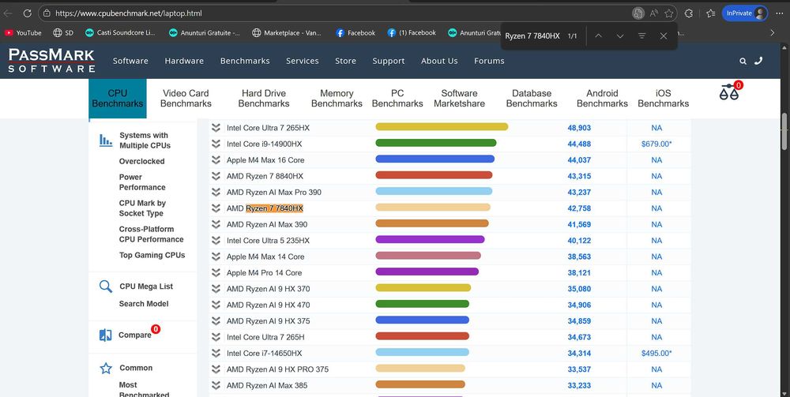The width and height of the screenshot is (790, 397).
Task: Open find bar filter options icon
Action: (641, 36)
